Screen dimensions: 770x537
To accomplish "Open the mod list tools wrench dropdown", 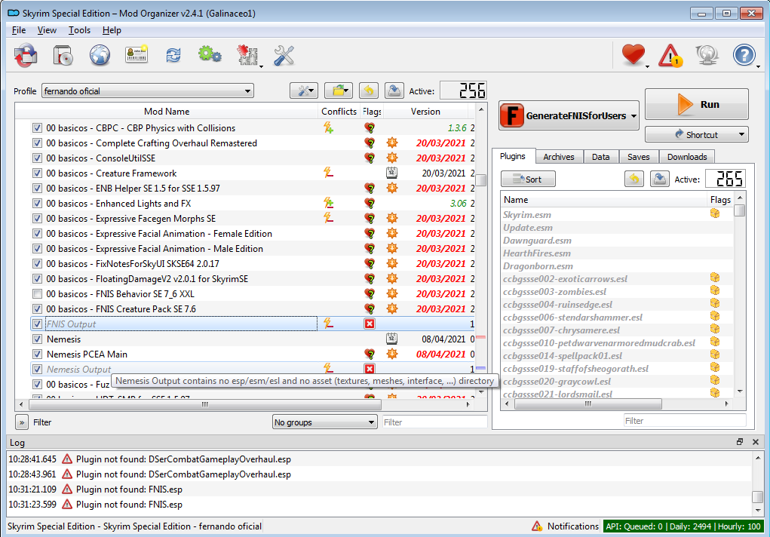I will pos(304,91).
